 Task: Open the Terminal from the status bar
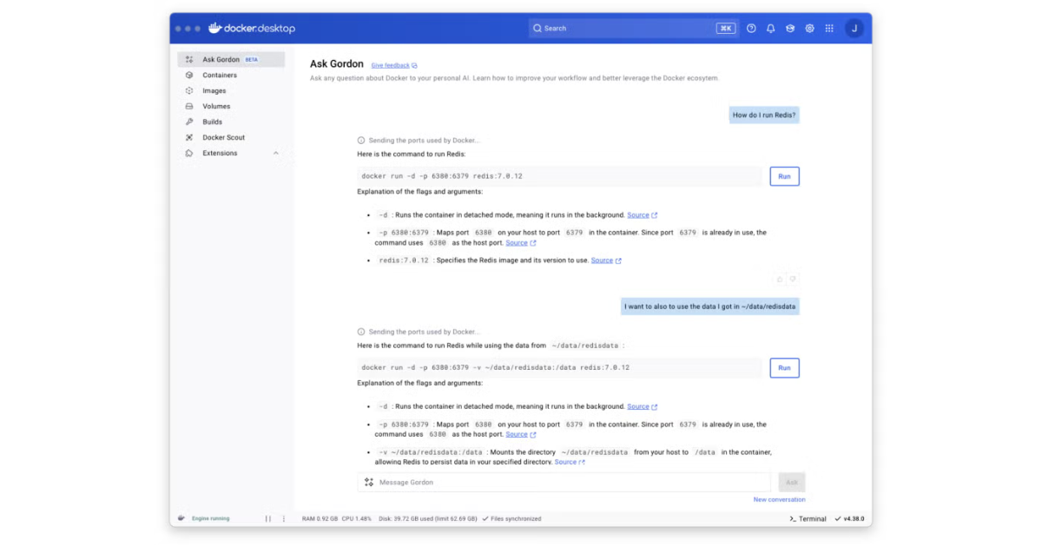pos(807,518)
